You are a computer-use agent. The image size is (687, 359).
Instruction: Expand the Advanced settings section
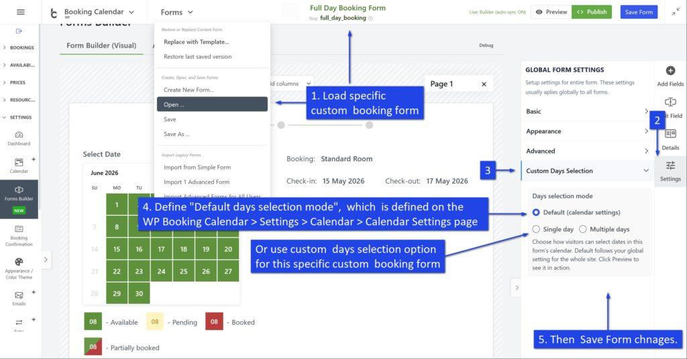pyautogui.click(x=586, y=151)
